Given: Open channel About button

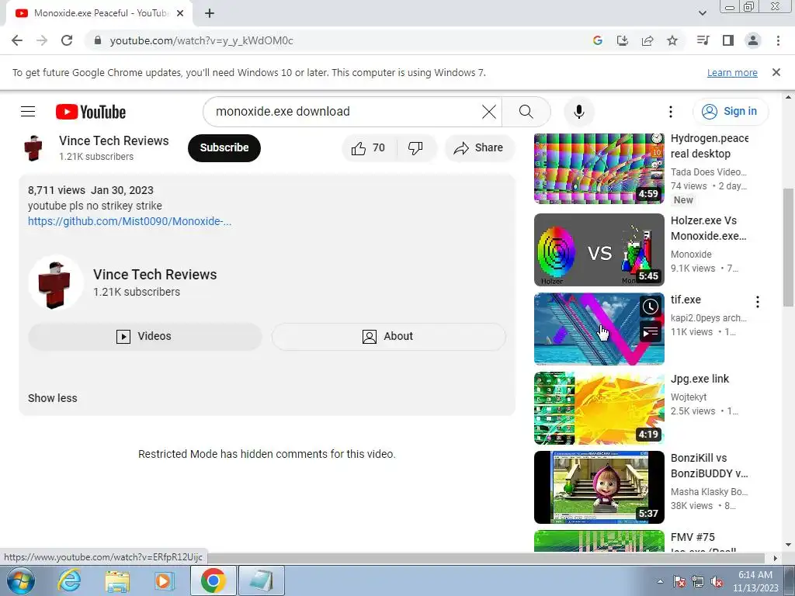Looking at the screenshot, I should tap(388, 337).
